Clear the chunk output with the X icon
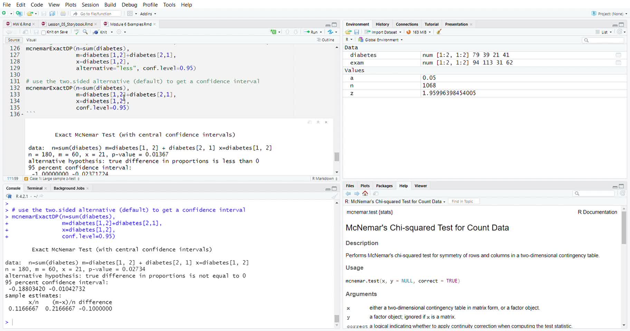This screenshot has width=630, height=331. click(326, 122)
